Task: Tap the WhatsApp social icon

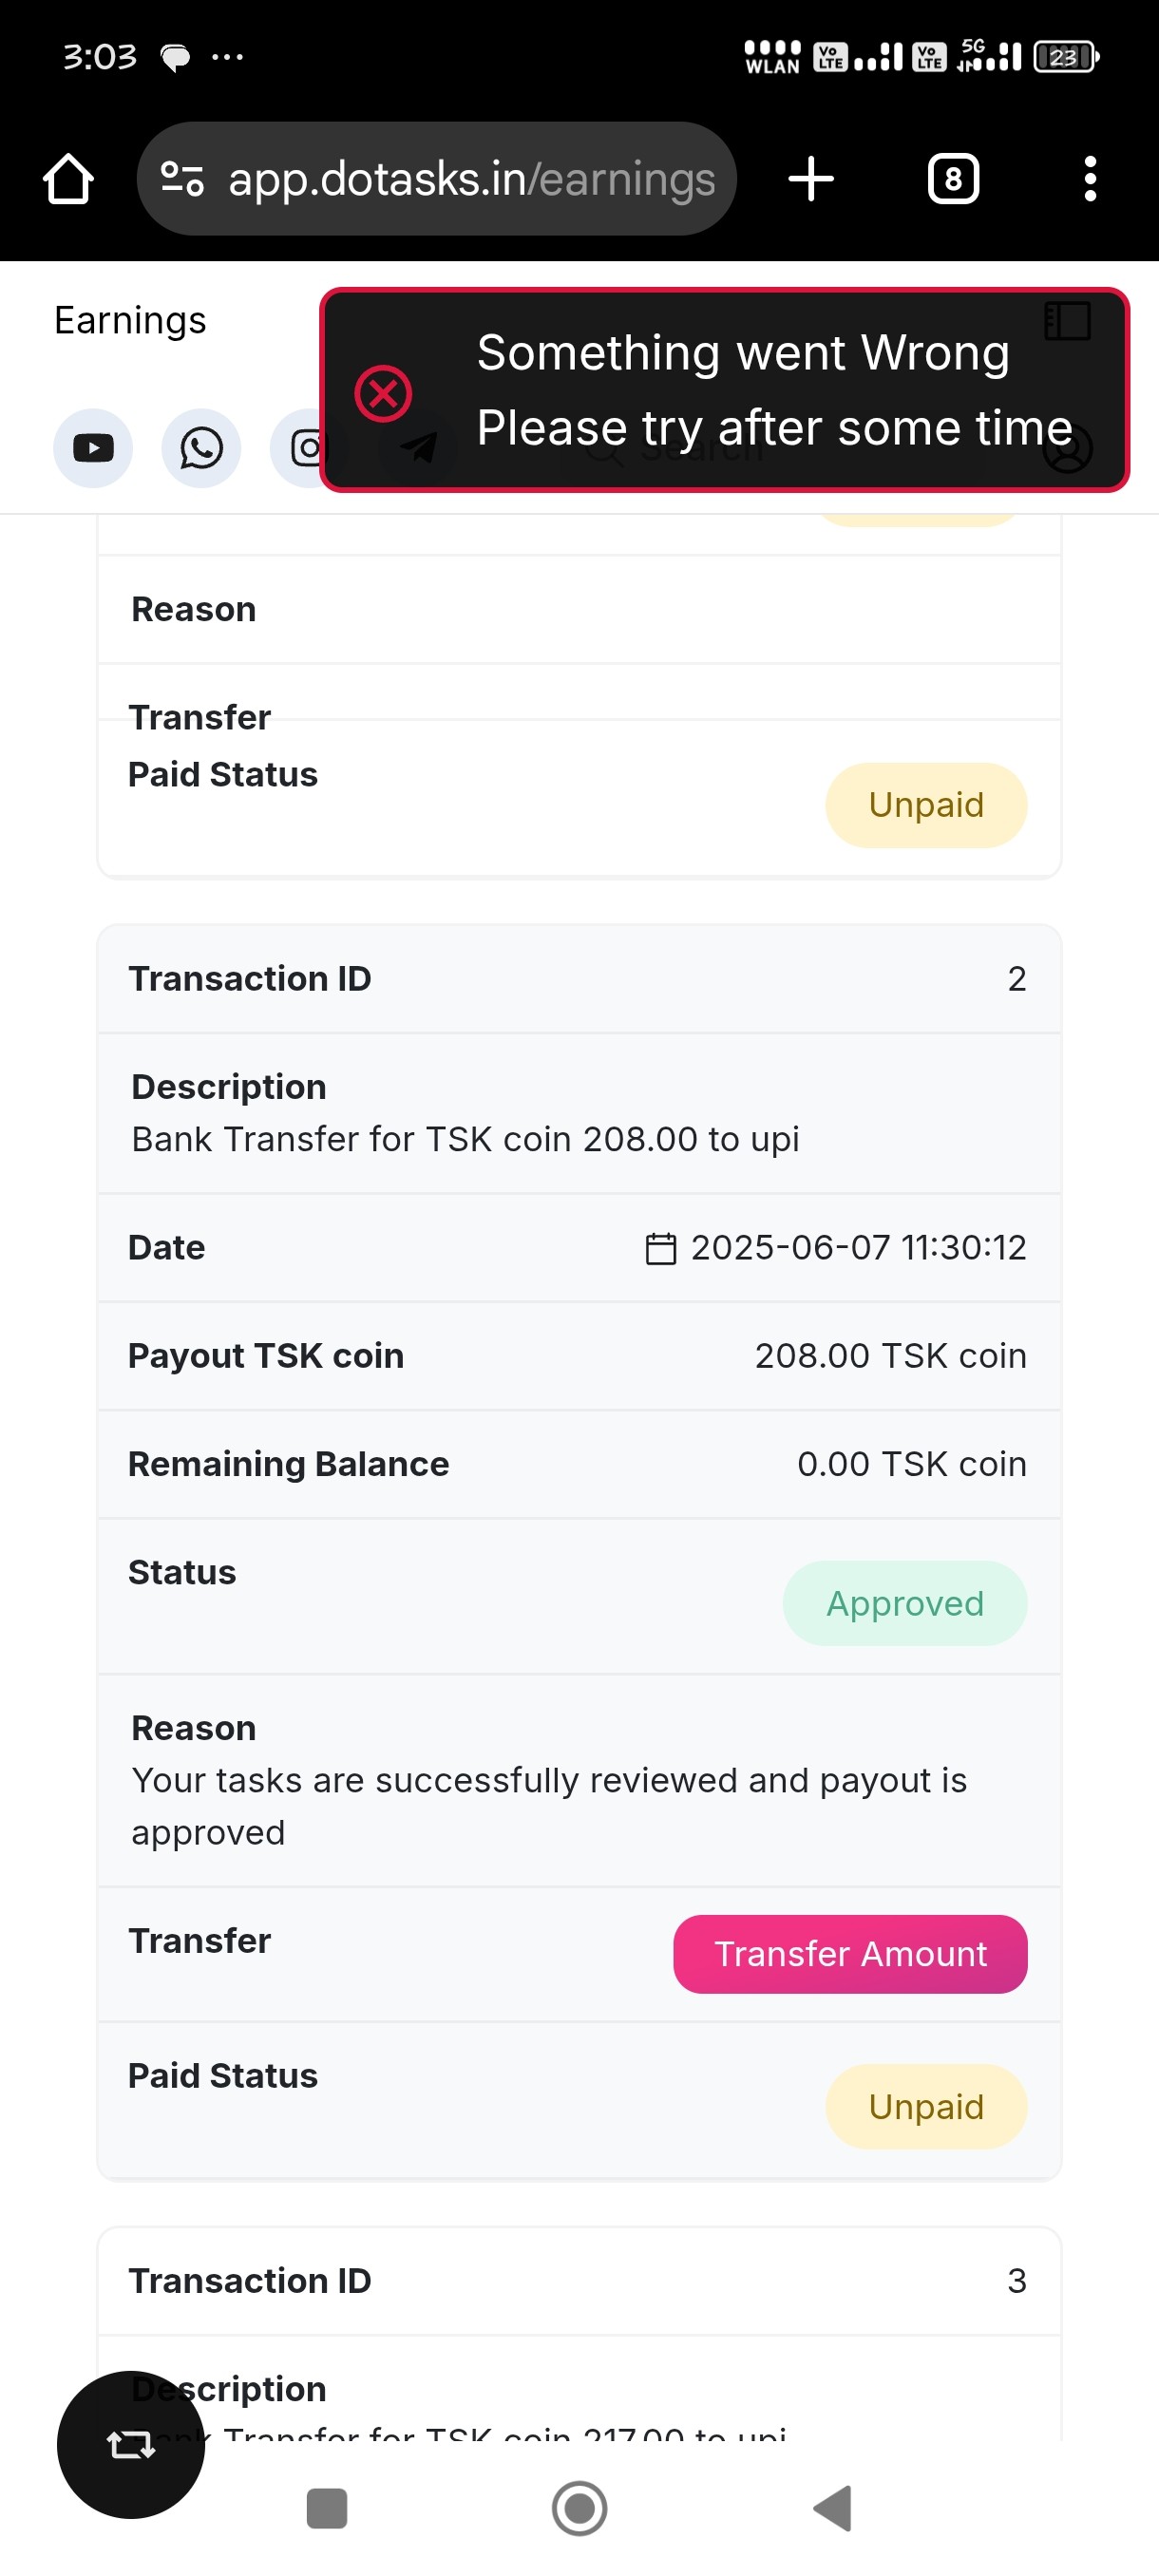Action: [201, 448]
